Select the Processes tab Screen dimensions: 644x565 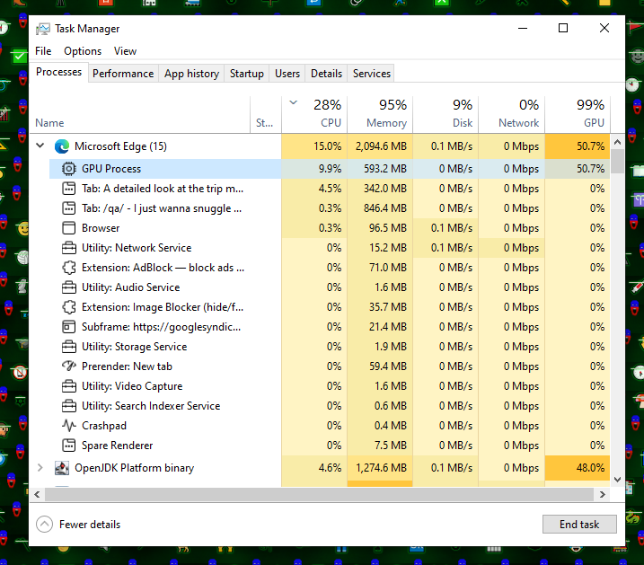[x=58, y=72]
